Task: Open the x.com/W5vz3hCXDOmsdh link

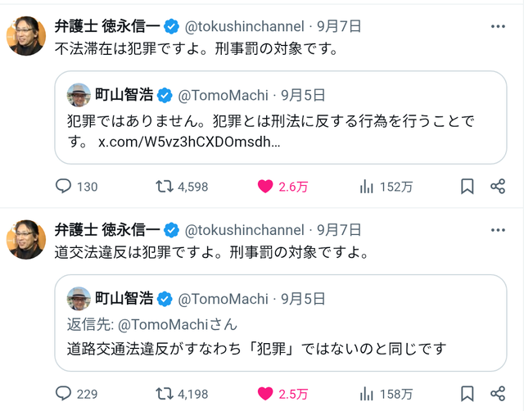Action: [x=189, y=142]
